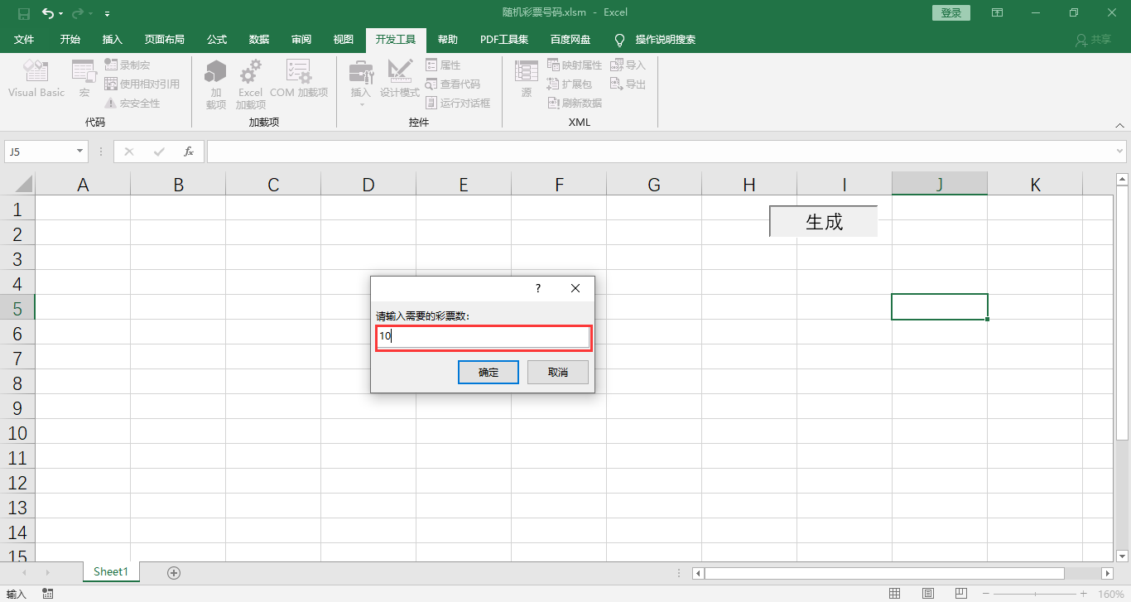Open 宏安全性 macro security settings
1131x602 pixels.
pos(139,103)
